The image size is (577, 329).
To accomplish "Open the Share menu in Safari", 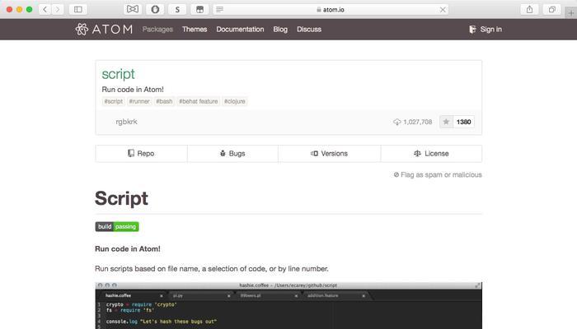I will click(529, 10).
